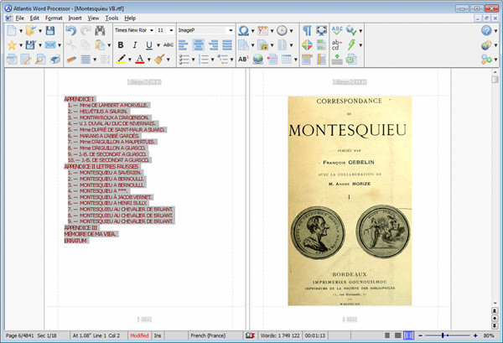Click the zoom in plus button
This screenshot has height=343, width=503.
point(475,335)
